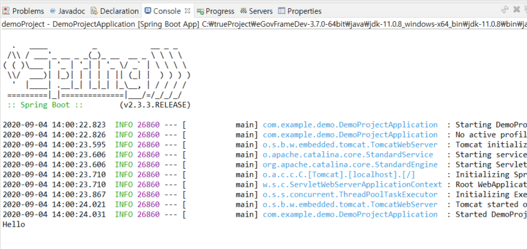Click timestamp '2020-09-04 14:00:23.595'

[x=54, y=145]
